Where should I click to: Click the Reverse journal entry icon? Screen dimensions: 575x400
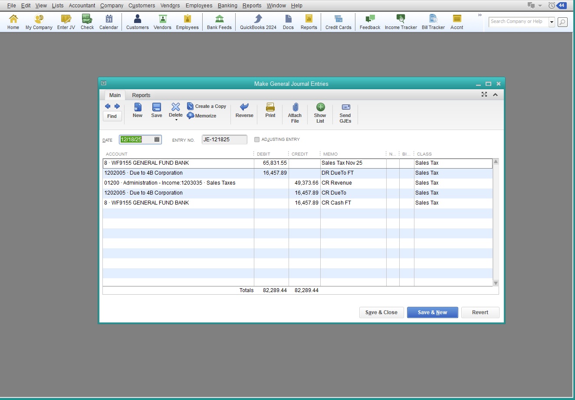[x=244, y=107]
